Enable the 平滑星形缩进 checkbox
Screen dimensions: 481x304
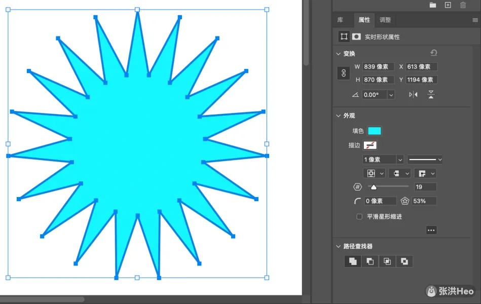[x=359, y=216]
